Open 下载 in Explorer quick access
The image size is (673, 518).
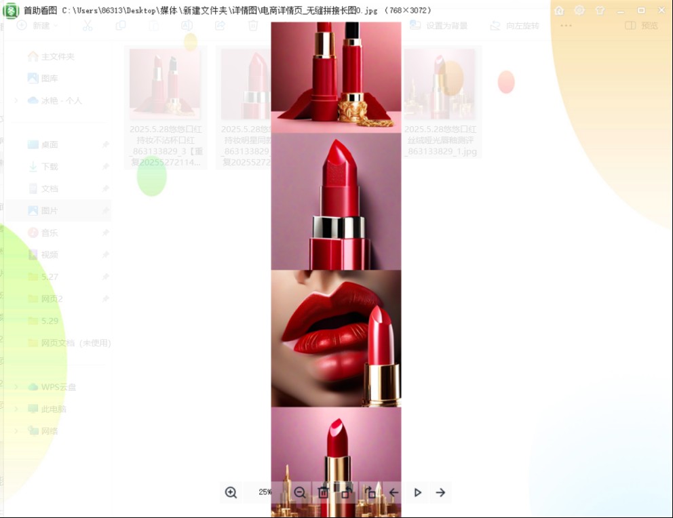pyautogui.click(x=43, y=166)
